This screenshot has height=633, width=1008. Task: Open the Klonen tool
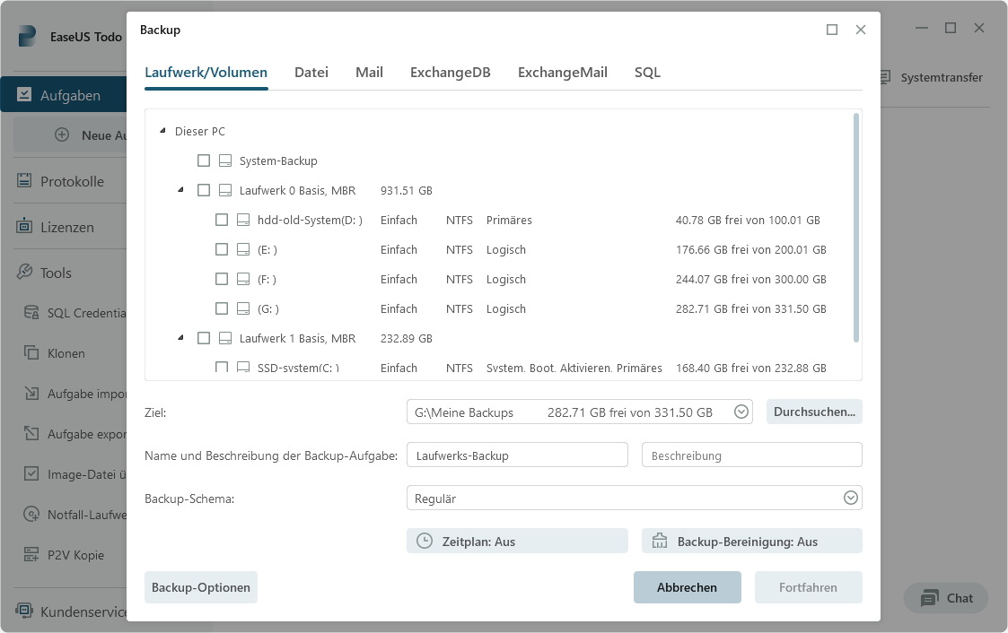[55, 353]
